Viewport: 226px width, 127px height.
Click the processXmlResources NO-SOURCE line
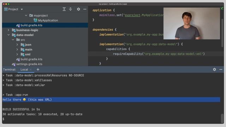pyautogui.click(x=43, y=75)
